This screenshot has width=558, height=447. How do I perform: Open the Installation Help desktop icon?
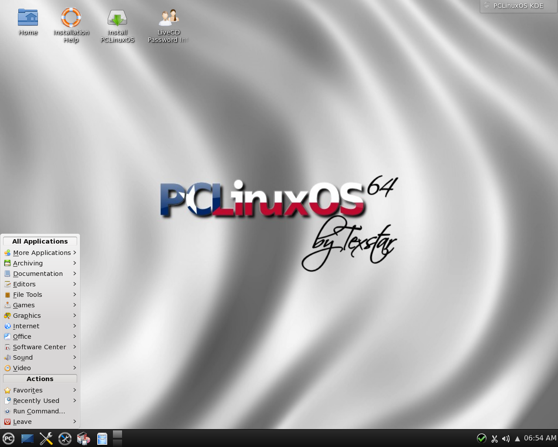coord(71,25)
